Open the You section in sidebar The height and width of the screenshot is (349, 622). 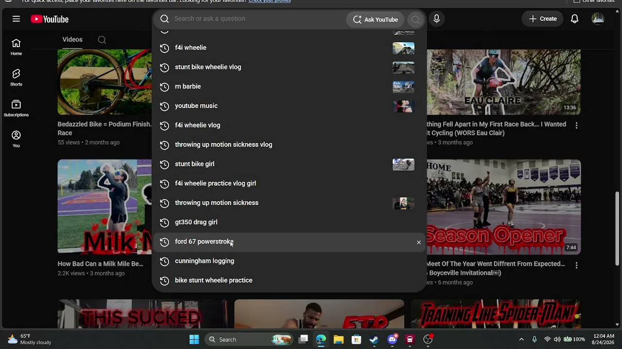pos(16,139)
